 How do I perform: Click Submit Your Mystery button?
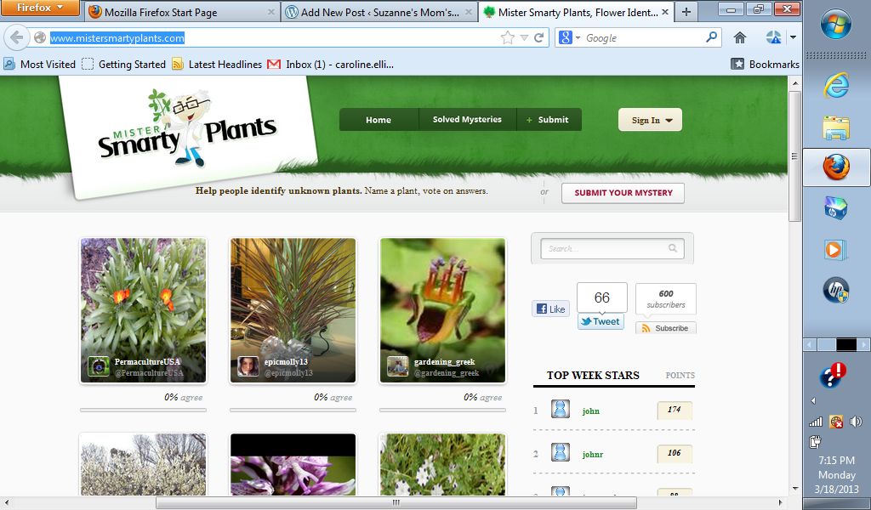tap(623, 193)
